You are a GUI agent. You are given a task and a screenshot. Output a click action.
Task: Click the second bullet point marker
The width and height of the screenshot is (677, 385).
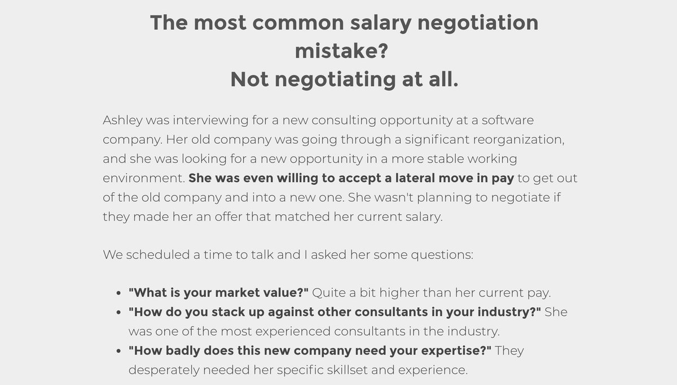tap(118, 313)
